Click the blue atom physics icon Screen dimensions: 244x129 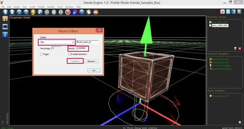coord(82,12)
